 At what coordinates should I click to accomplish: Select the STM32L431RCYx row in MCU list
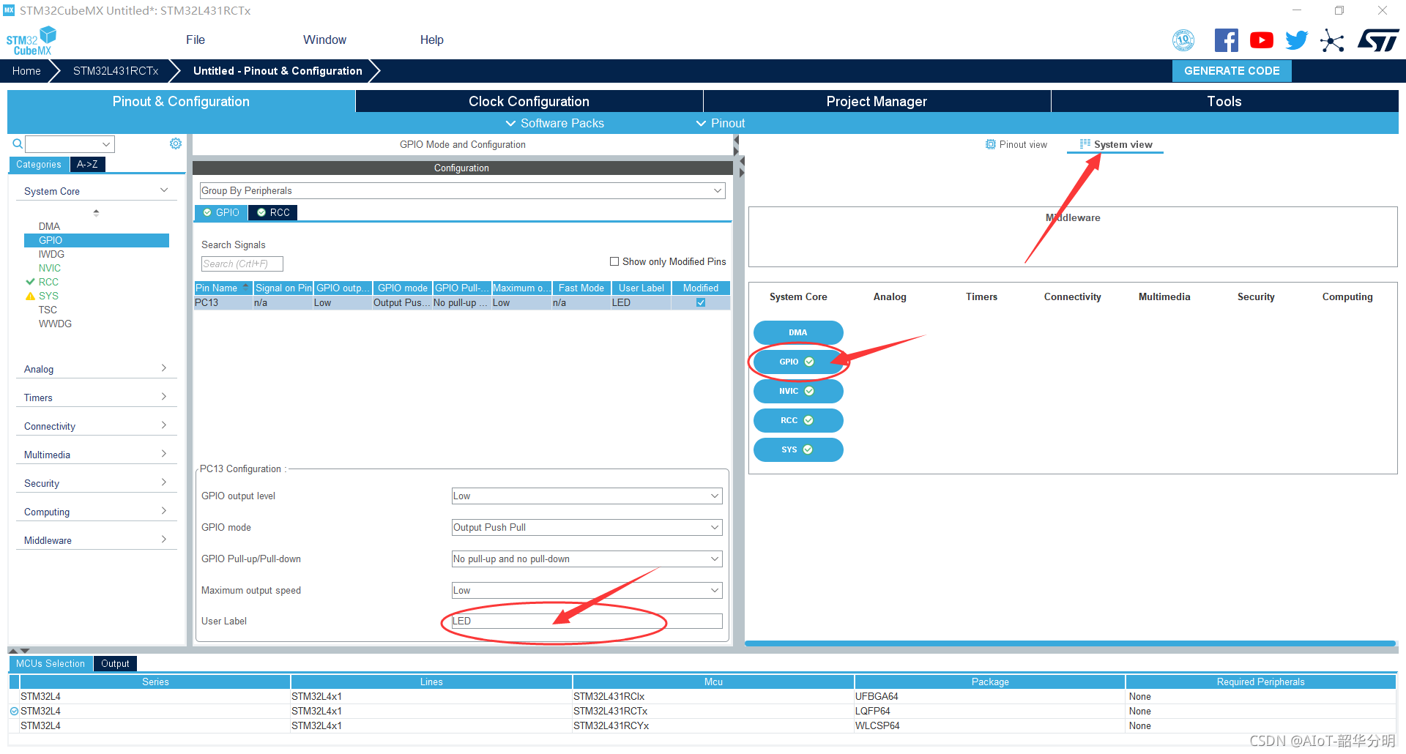pyautogui.click(x=702, y=725)
